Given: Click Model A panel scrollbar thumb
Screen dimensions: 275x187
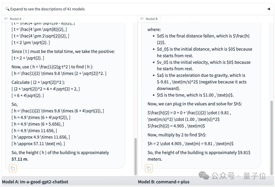Looking at the screenshot, I should (135, 157).
